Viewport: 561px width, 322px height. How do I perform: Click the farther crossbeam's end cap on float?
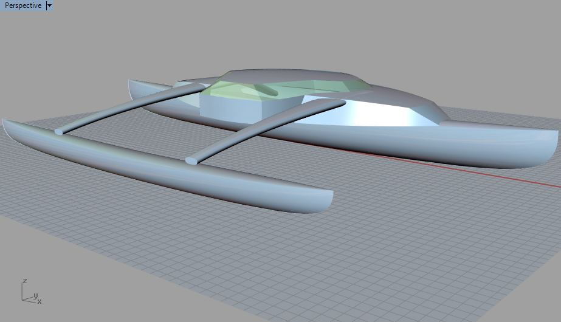click(x=59, y=131)
